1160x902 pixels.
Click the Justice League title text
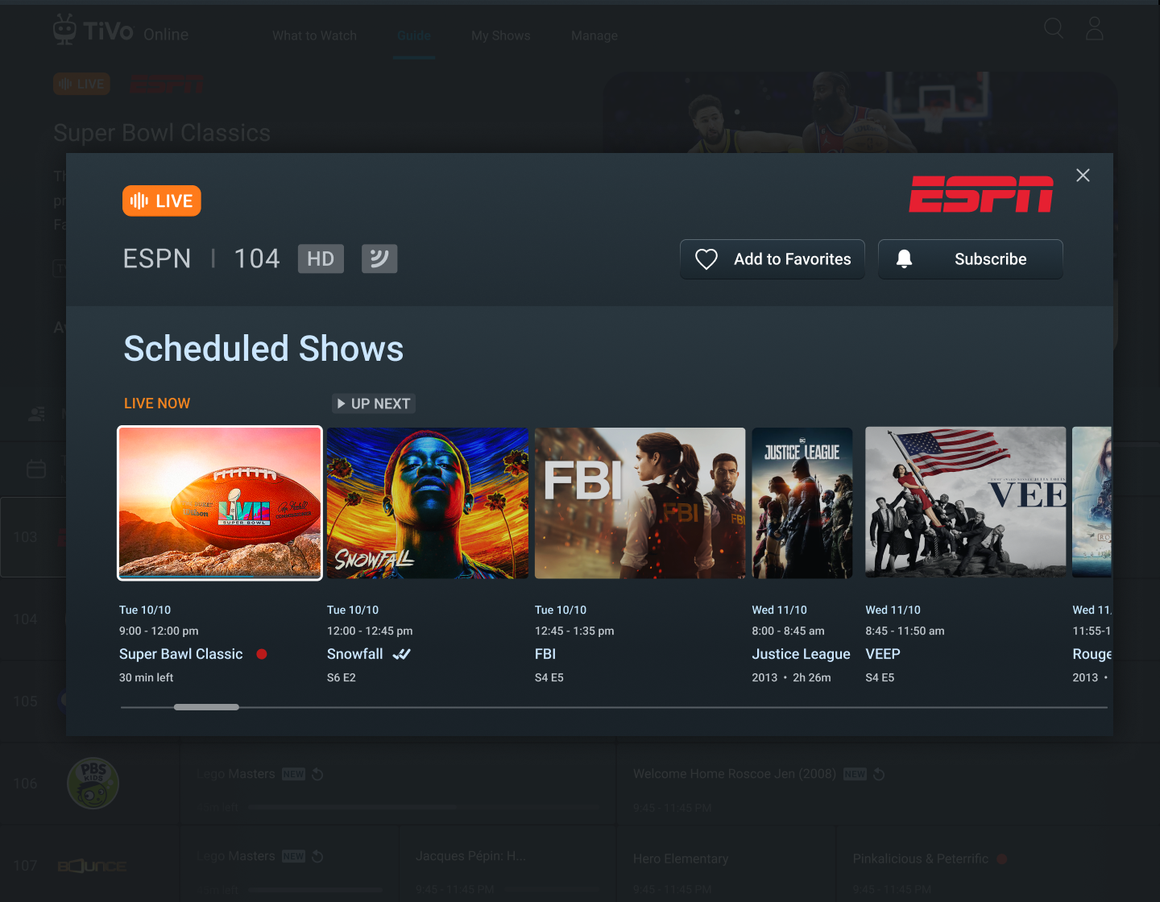802,654
